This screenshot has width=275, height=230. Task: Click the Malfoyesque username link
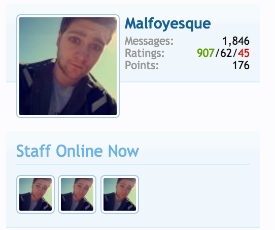tap(167, 24)
